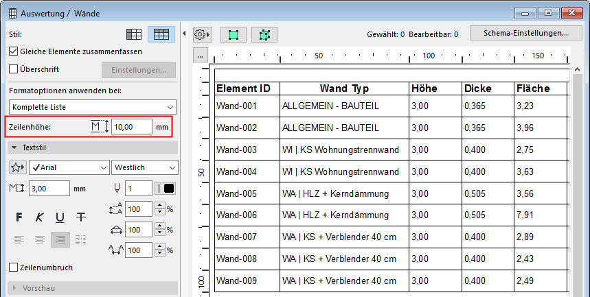Maximize the Auswertung window
Image resolution: width=590 pixels, height=297 pixels.
(x=549, y=13)
